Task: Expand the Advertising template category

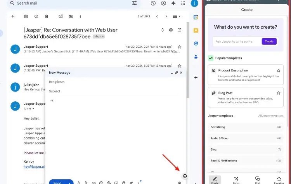Action: (x=246, y=127)
